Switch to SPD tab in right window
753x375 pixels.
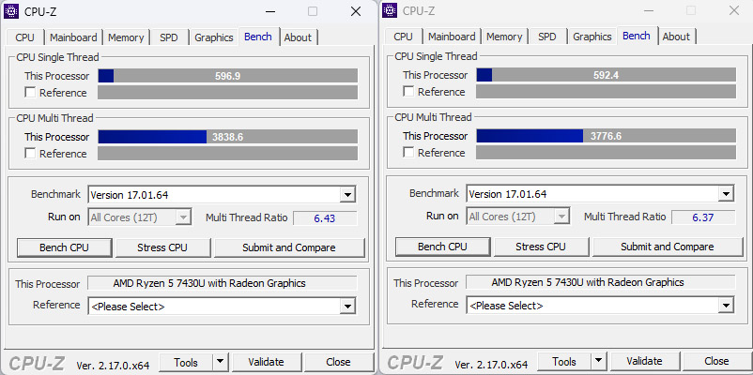tap(547, 37)
